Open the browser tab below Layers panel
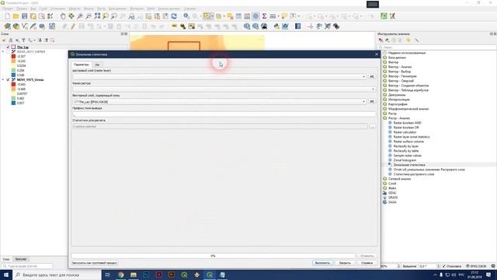 pyautogui.click(x=21, y=259)
